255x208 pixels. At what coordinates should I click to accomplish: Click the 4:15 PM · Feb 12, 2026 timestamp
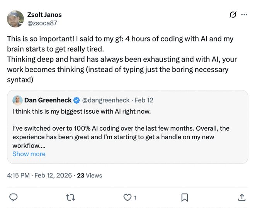pyautogui.click(x=39, y=175)
